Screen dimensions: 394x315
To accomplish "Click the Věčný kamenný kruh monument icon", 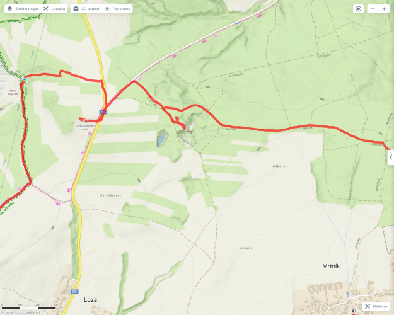I will coord(86,121).
